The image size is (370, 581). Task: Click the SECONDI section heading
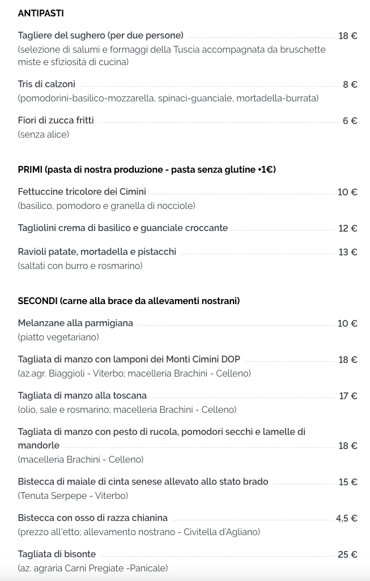[x=129, y=301]
